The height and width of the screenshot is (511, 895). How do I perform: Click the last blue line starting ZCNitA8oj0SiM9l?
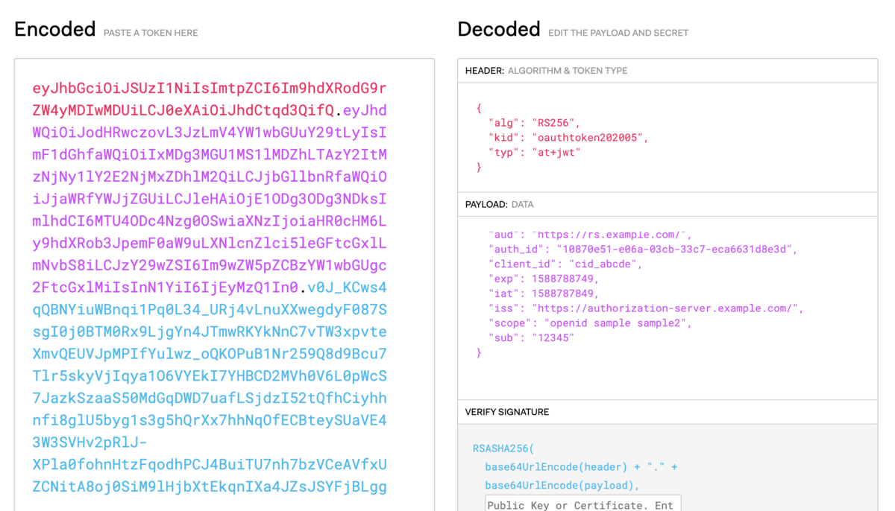[x=210, y=487]
